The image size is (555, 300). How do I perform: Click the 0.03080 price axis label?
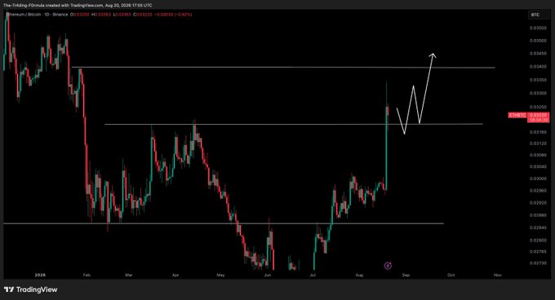click(539, 155)
